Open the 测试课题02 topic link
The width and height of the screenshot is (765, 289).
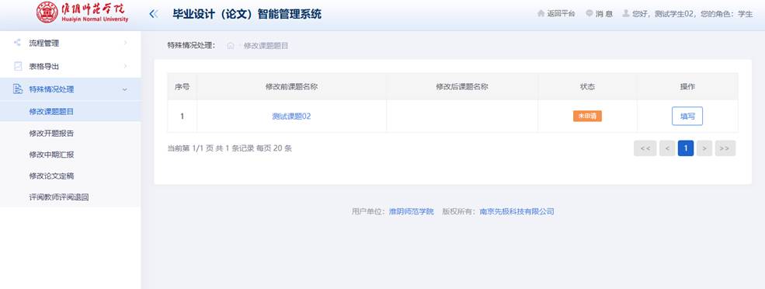pos(291,117)
